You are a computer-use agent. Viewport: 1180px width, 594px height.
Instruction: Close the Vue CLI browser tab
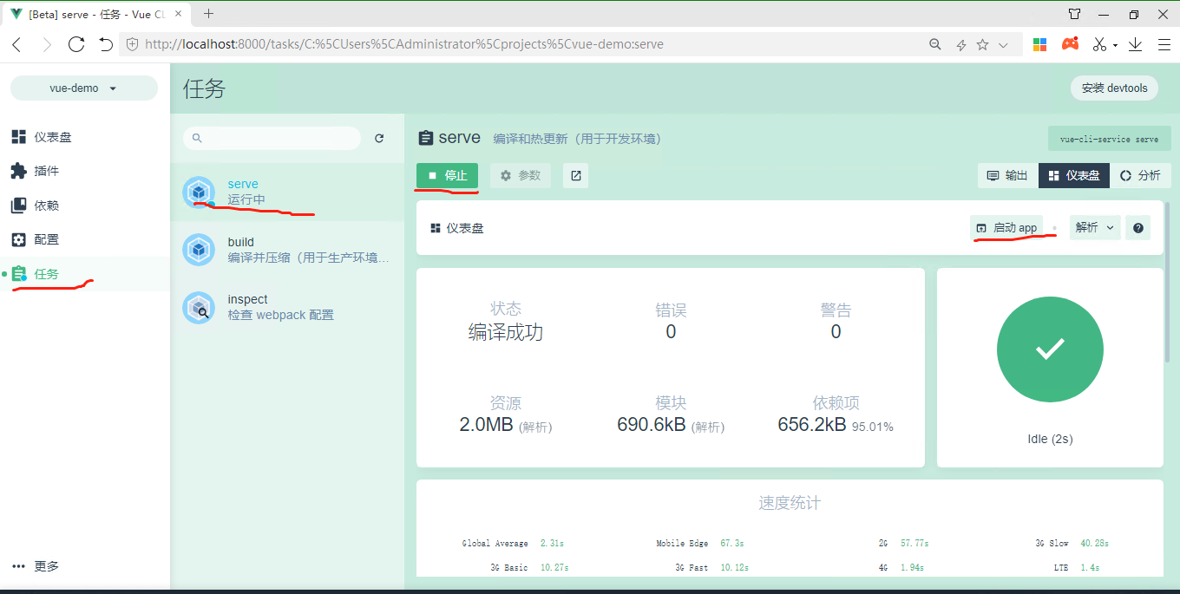coord(179,15)
